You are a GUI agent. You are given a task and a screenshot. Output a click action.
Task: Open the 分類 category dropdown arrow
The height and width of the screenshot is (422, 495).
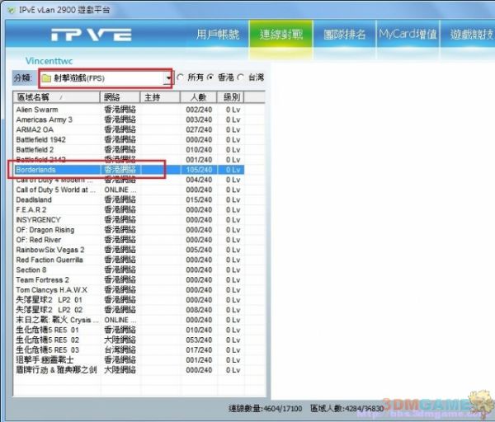pos(168,78)
